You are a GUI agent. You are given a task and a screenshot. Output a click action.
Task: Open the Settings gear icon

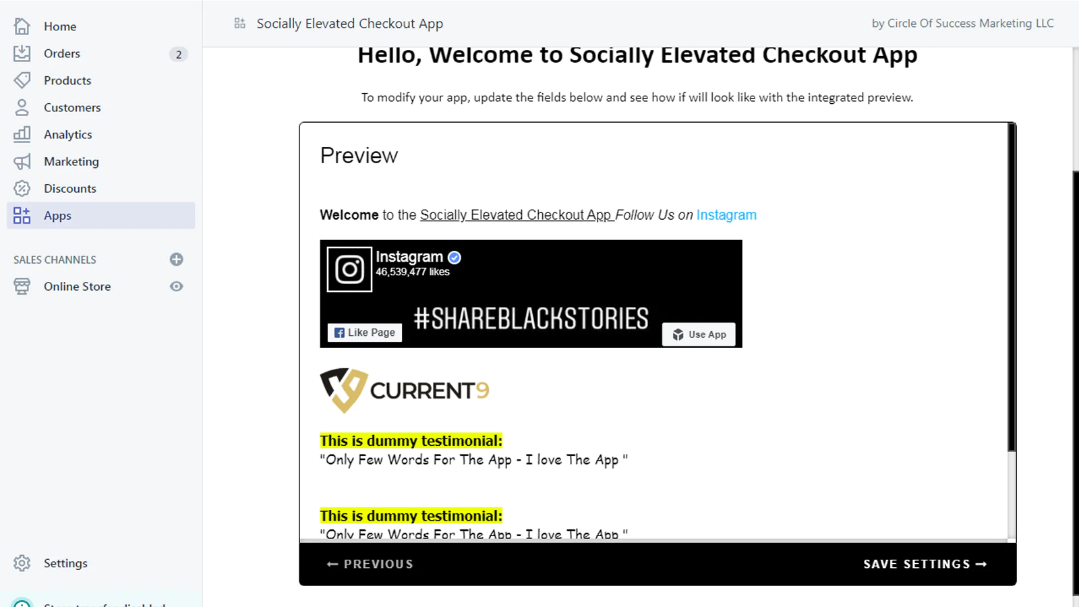click(x=22, y=563)
